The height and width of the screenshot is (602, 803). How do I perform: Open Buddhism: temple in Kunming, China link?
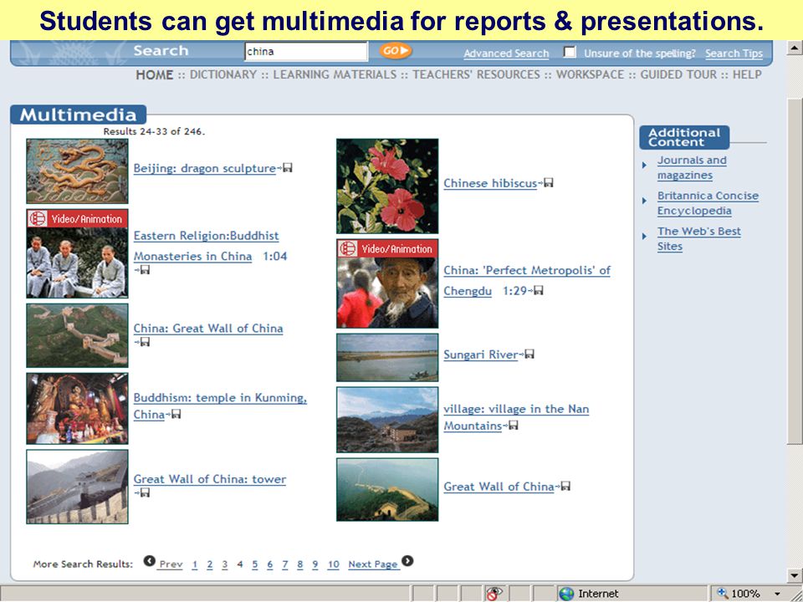pos(220,406)
